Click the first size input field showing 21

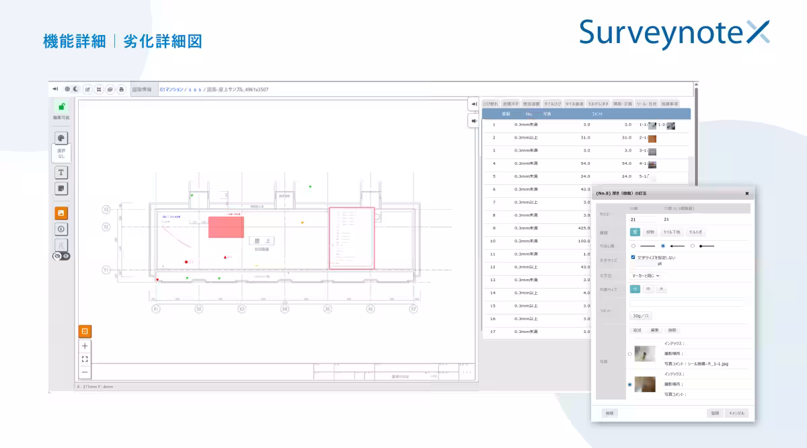click(x=644, y=219)
